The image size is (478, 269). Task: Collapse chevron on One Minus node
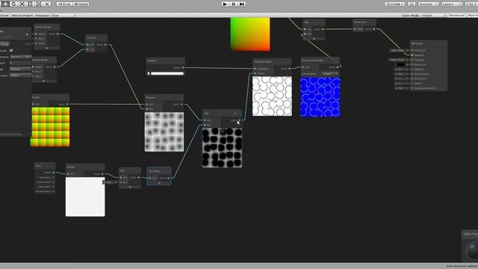click(x=159, y=183)
